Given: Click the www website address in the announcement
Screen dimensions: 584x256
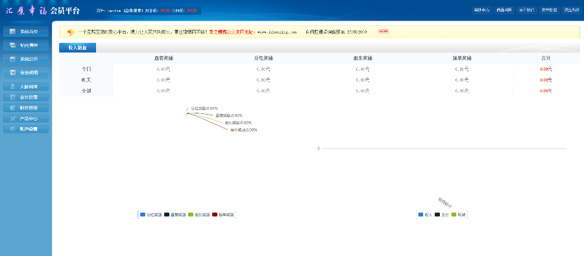Looking at the screenshot, I should click(x=277, y=32).
